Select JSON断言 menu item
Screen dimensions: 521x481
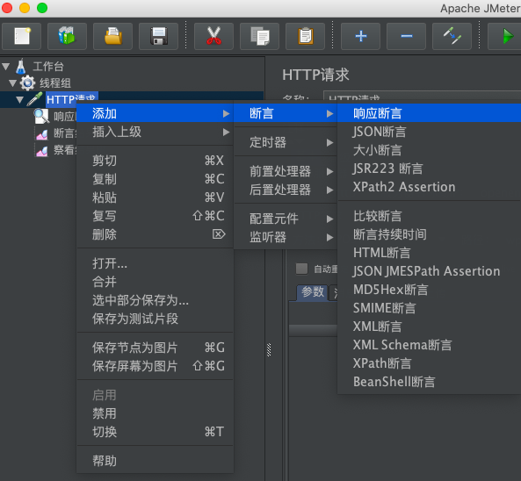coord(430,132)
